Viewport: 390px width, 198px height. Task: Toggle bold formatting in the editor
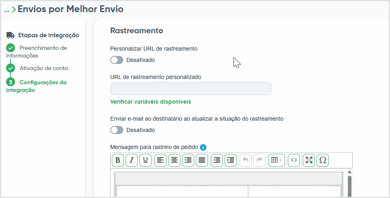click(118, 160)
